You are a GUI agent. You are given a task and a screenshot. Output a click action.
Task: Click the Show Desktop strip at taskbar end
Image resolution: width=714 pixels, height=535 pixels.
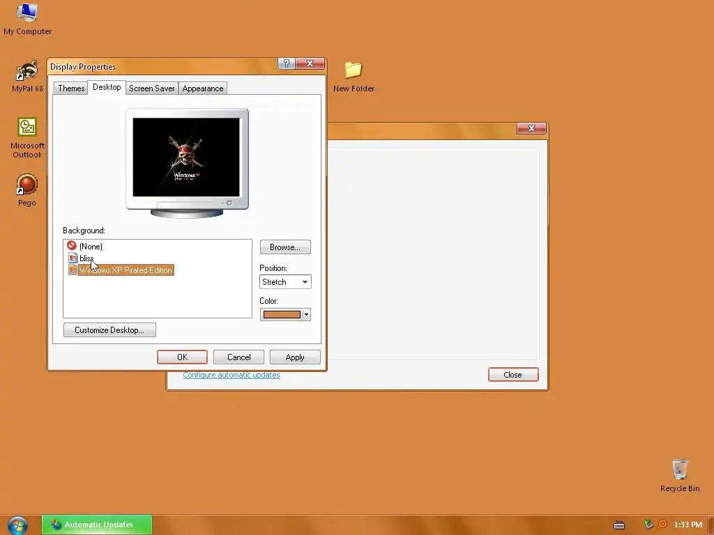tap(711, 525)
